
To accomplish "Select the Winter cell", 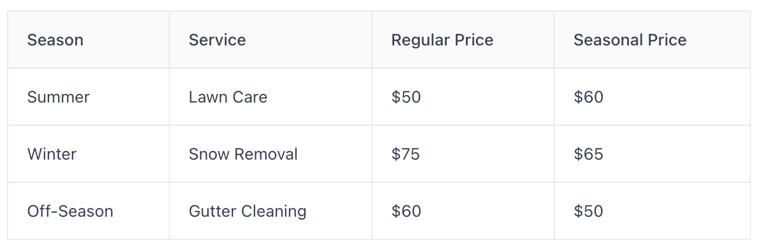I will (88, 154).
